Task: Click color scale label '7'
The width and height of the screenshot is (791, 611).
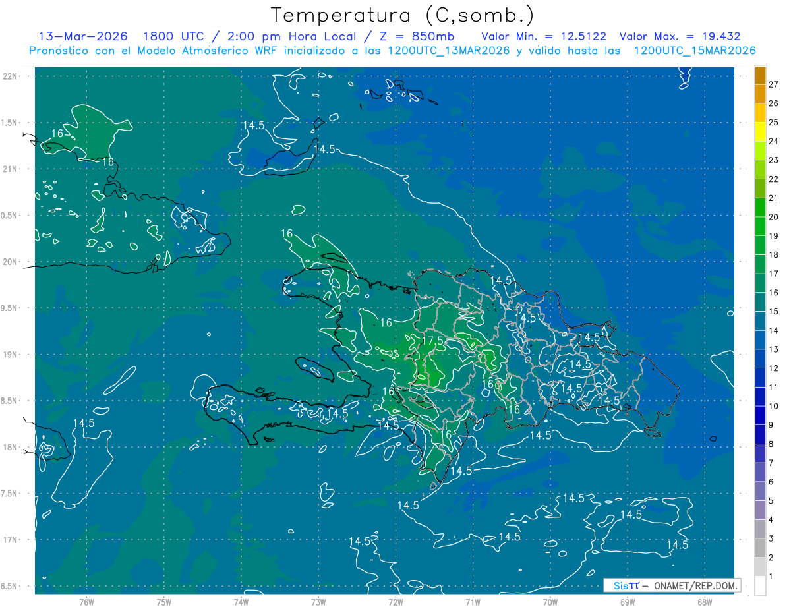Action: coord(771,463)
